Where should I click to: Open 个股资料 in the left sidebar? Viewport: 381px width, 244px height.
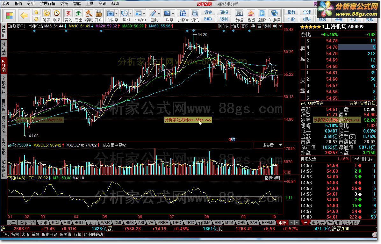4,85
